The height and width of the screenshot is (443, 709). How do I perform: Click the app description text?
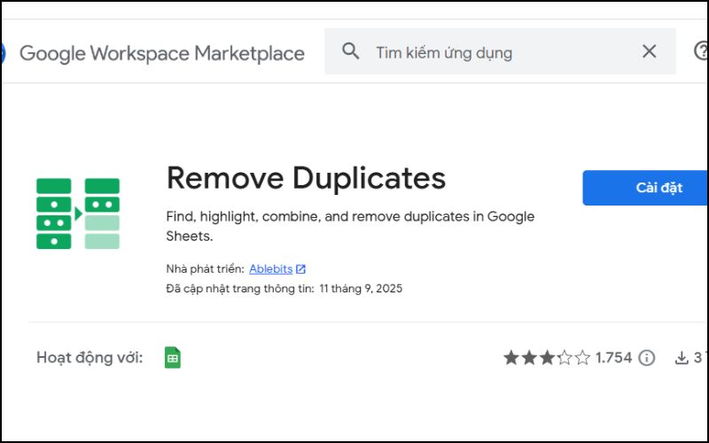pyautogui.click(x=350, y=227)
